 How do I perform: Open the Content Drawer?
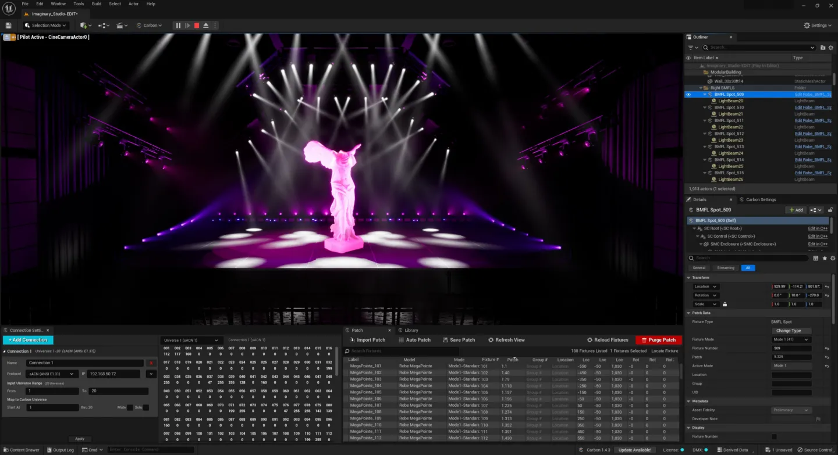click(x=22, y=450)
